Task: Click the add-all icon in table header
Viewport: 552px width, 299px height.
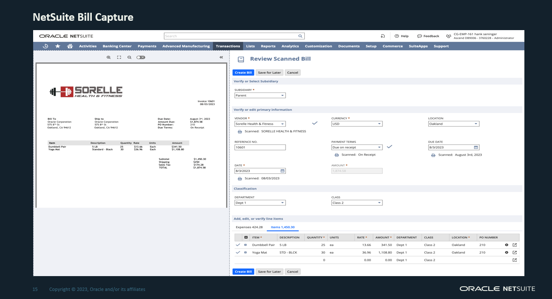Action: pyautogui.click(x=246, y=238)
